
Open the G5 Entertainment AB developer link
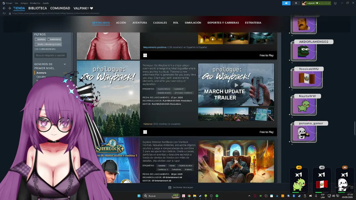click(172, 177)
